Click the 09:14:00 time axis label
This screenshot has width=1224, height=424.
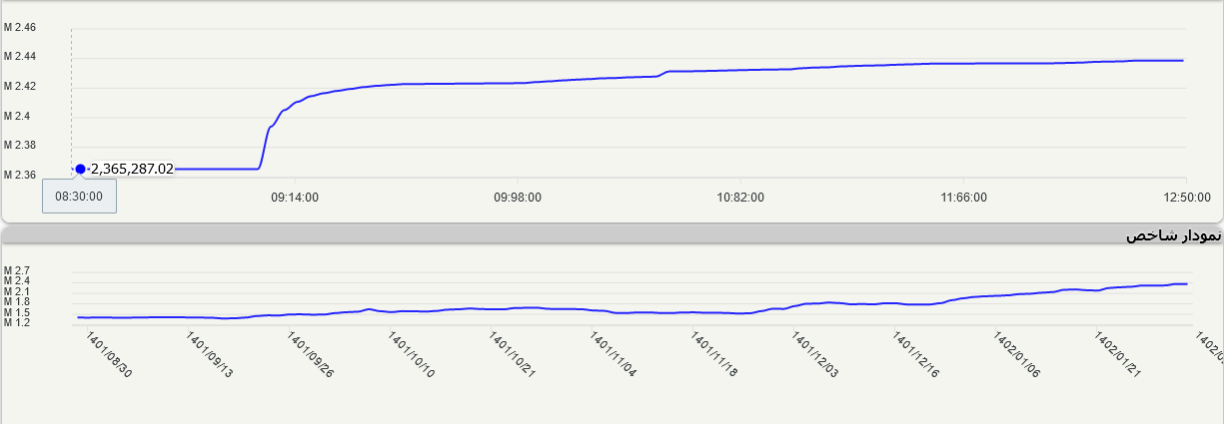click(x=295, y=198)
